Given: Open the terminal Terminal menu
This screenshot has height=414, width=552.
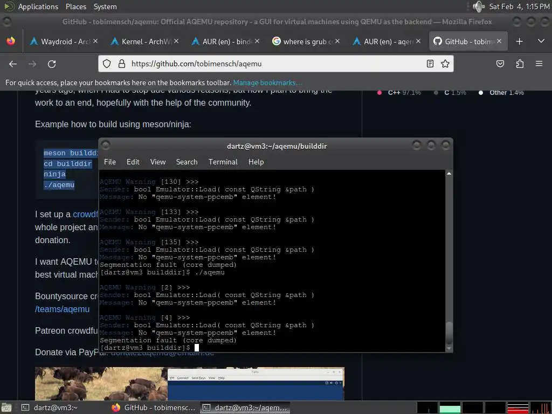Looking at the screenshot, I should 223,162.
